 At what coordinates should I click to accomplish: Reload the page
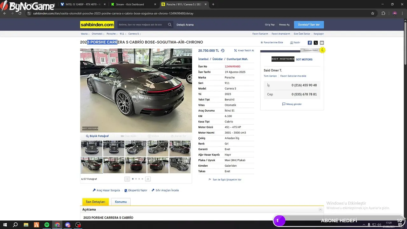(20, 13)
